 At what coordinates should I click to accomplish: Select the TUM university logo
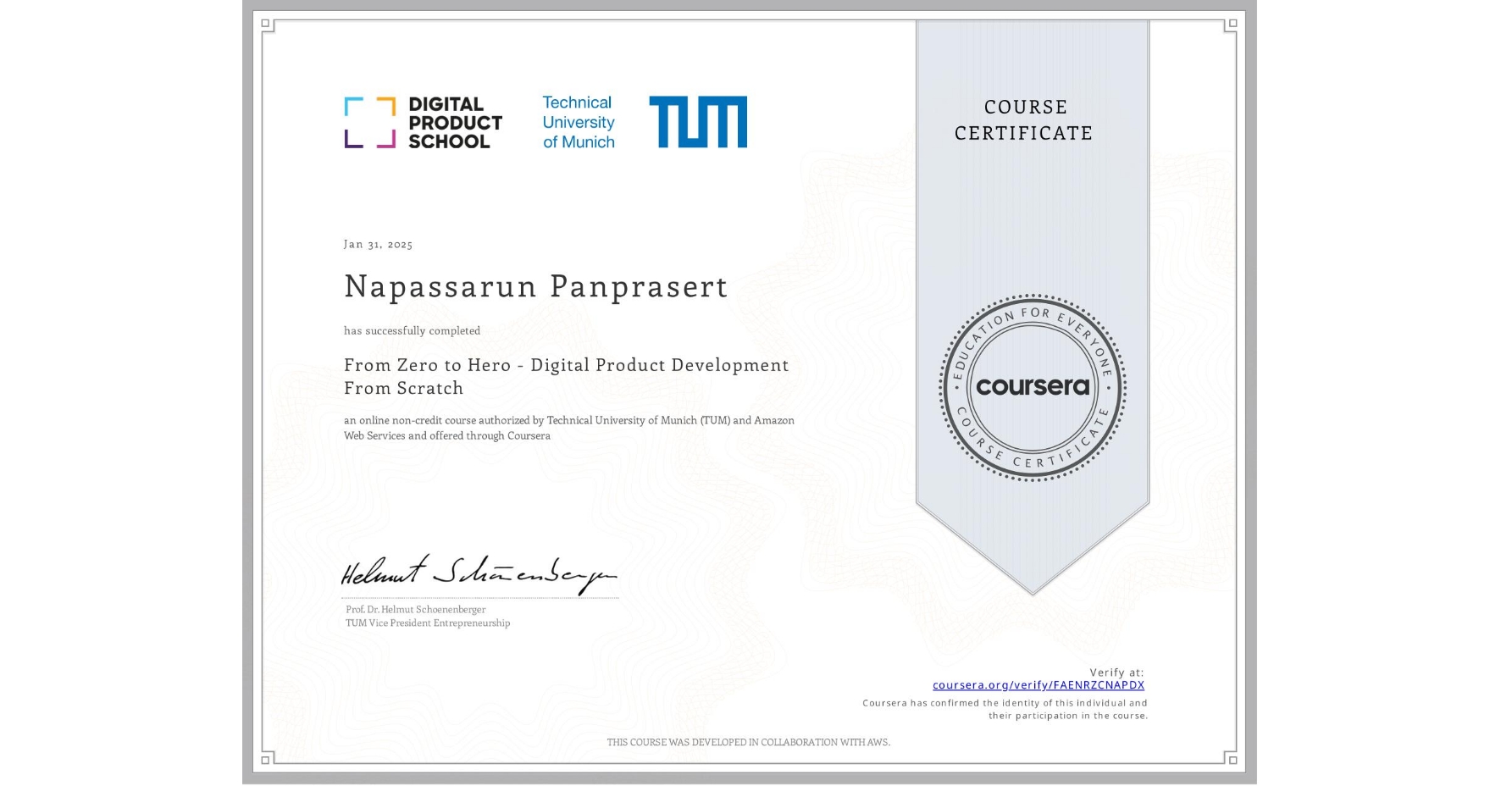(x=700, y=121)
